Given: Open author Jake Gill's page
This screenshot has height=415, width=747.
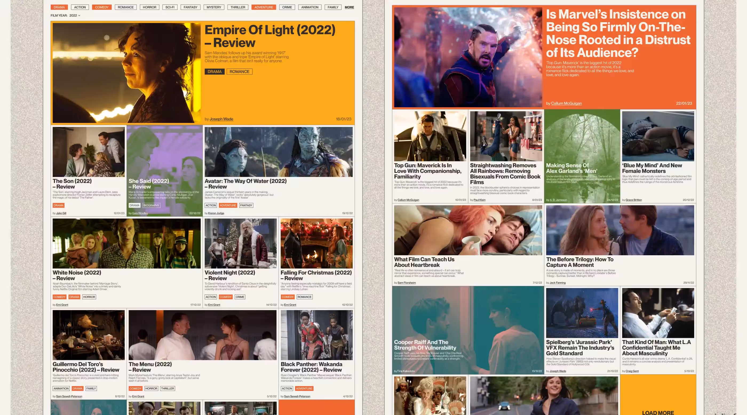Looking at the screenshot, I should point(61,213).
